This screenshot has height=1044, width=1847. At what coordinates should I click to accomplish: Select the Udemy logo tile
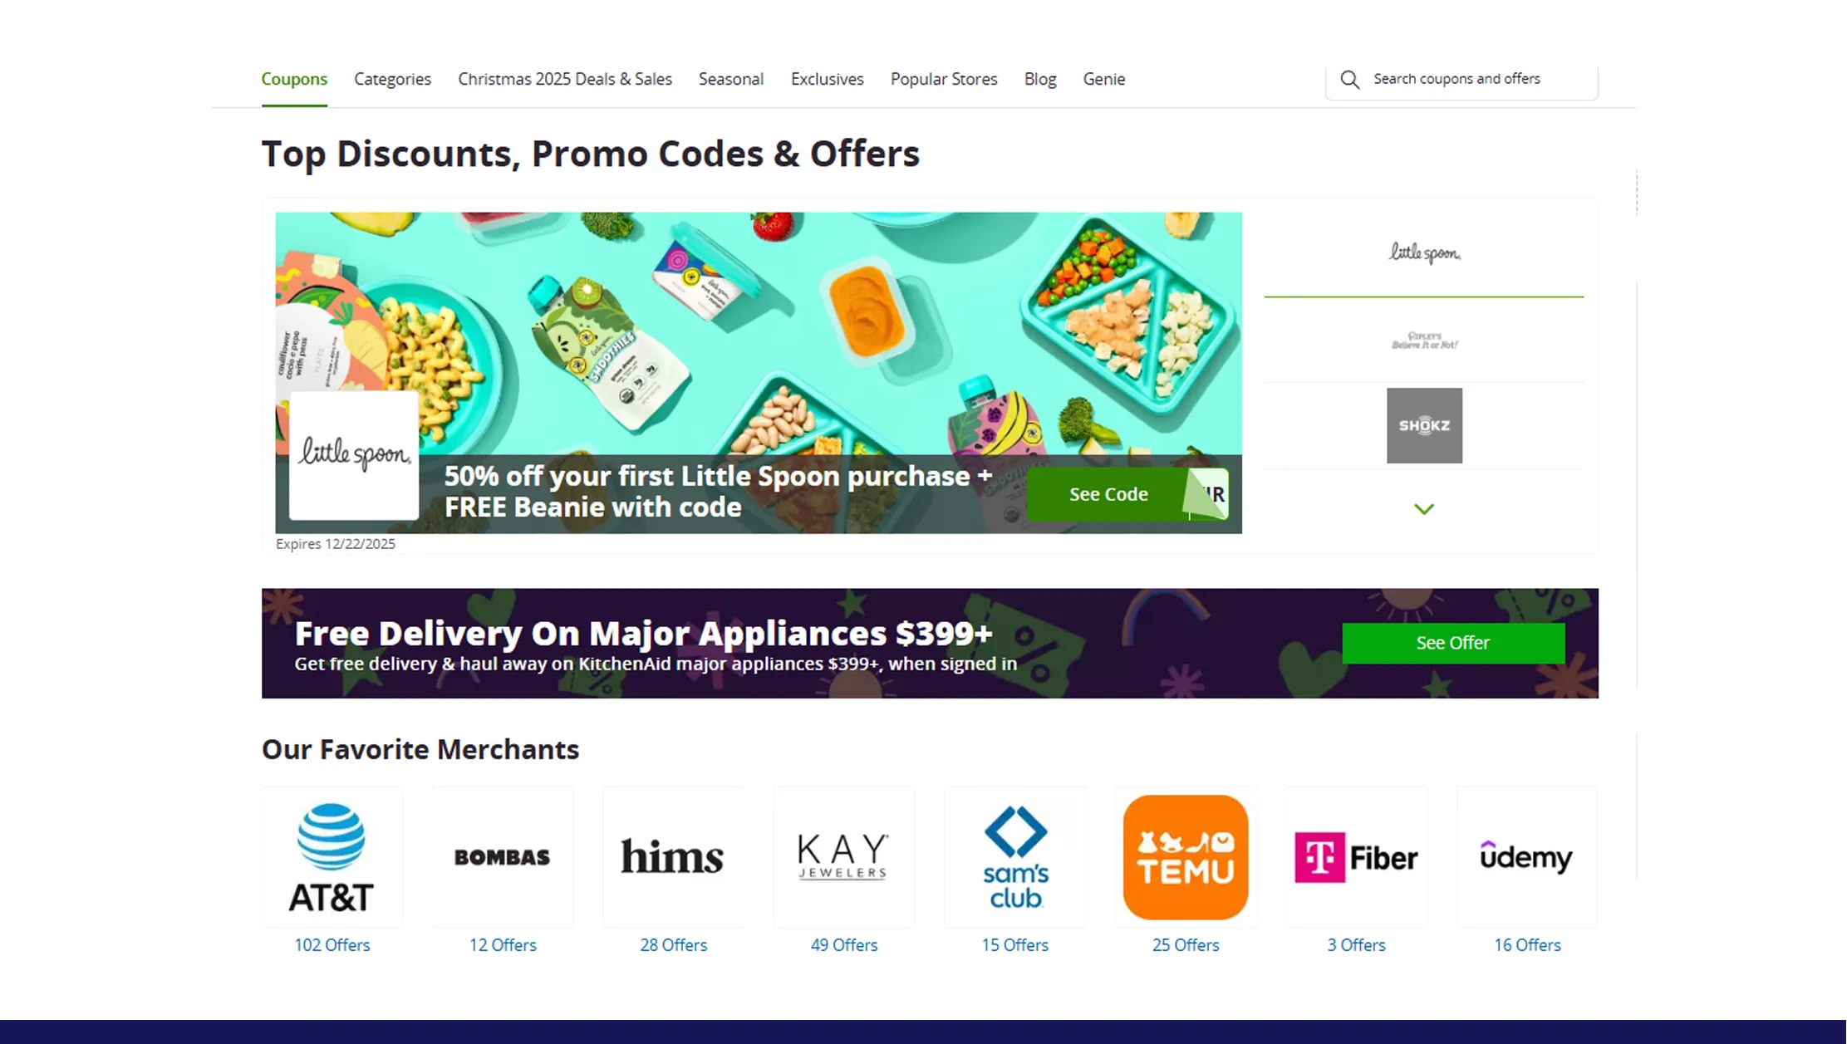click(1527, 857)
